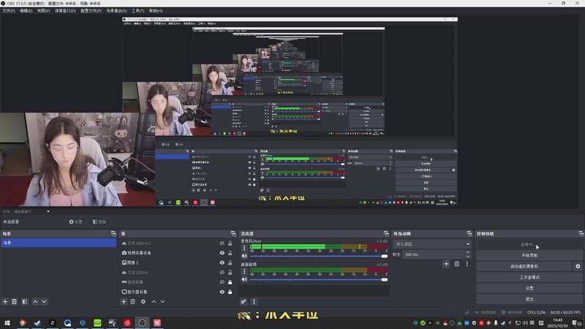Undock the 转场动画 panel with its float icon
Viewport: 585px width, 329px height.
[x=469, y=233]
